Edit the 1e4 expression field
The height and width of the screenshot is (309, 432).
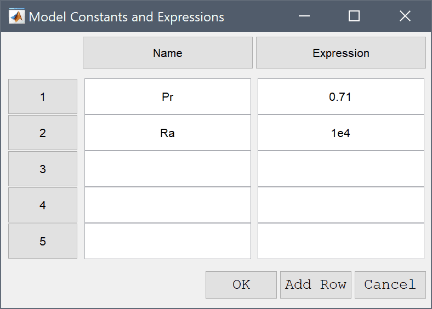click(x=341, y=133)
